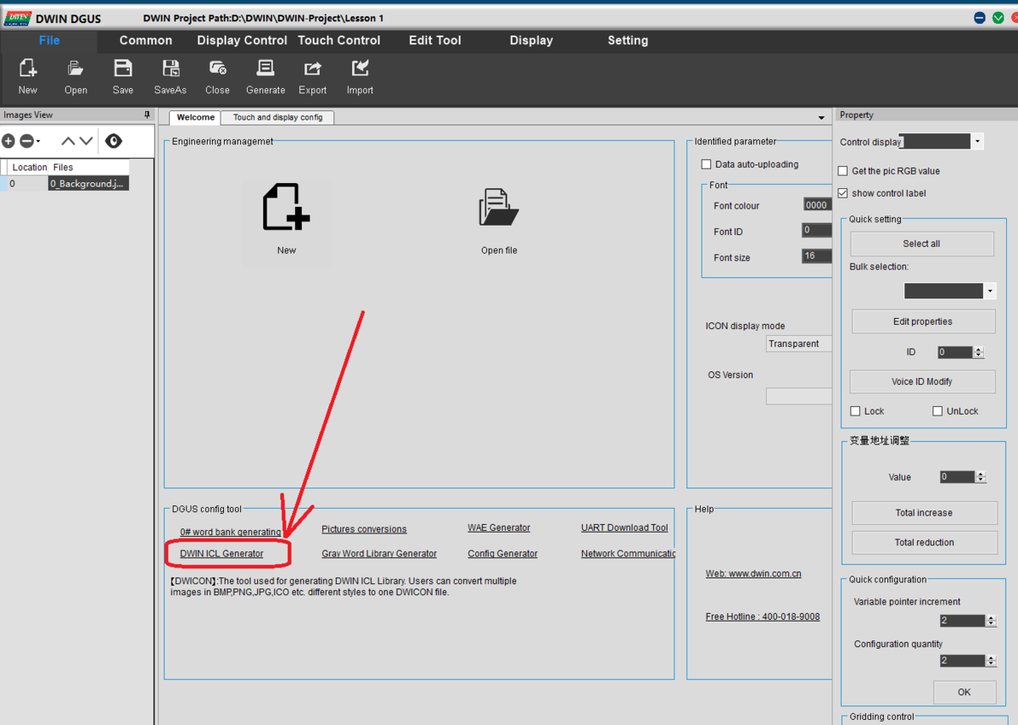Screen dimensions: 1018x725
Task: Click the Export toolbar icon
Action: tap(312, 69)
